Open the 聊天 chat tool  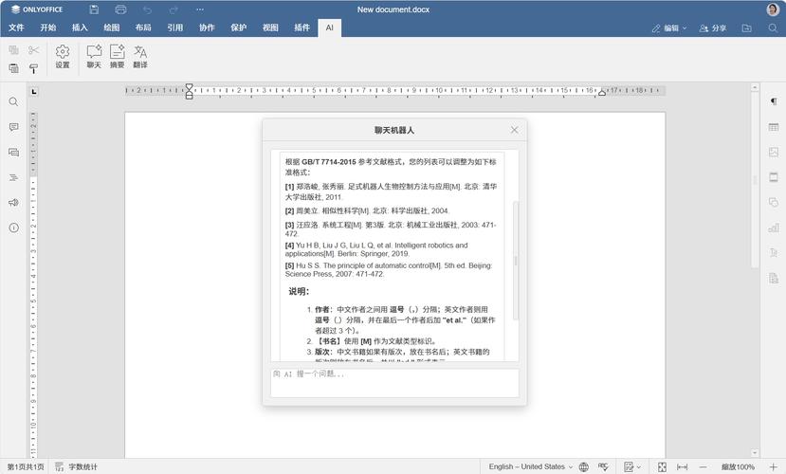click(x=94, y=57)
